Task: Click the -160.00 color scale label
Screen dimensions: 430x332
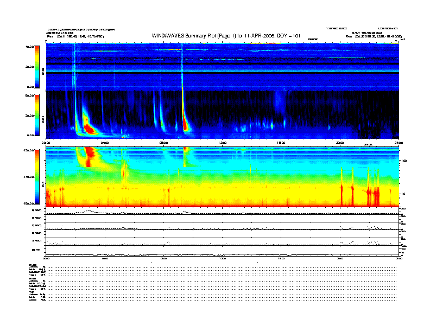Action: pos(28,203)
